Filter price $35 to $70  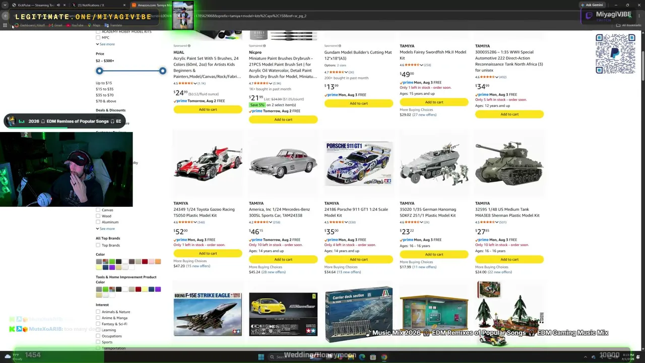point(105,95)
